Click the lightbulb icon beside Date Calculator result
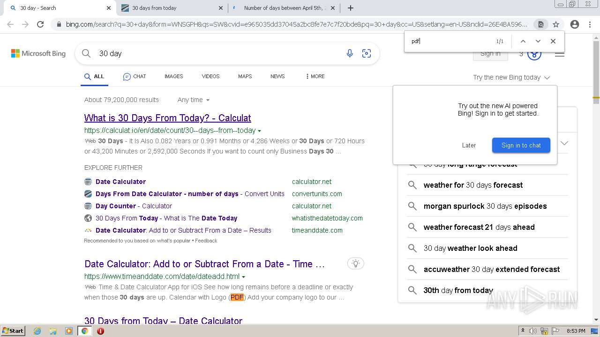600x337 pixels. click(356, 264)
